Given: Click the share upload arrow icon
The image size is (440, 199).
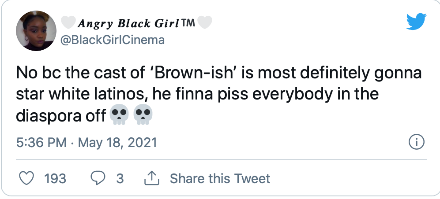Looking at the screenshot, I should point(151,178).
